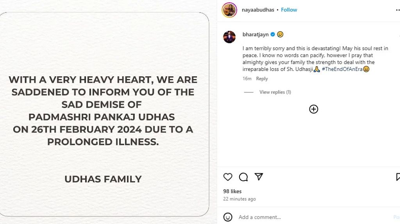Click the comment speech bubble icon
This screenshot has height=224, width=400.
coord(243,177)
